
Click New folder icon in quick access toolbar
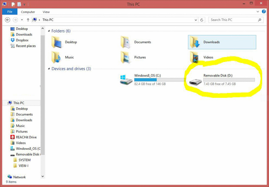click(x=19, y=4)
